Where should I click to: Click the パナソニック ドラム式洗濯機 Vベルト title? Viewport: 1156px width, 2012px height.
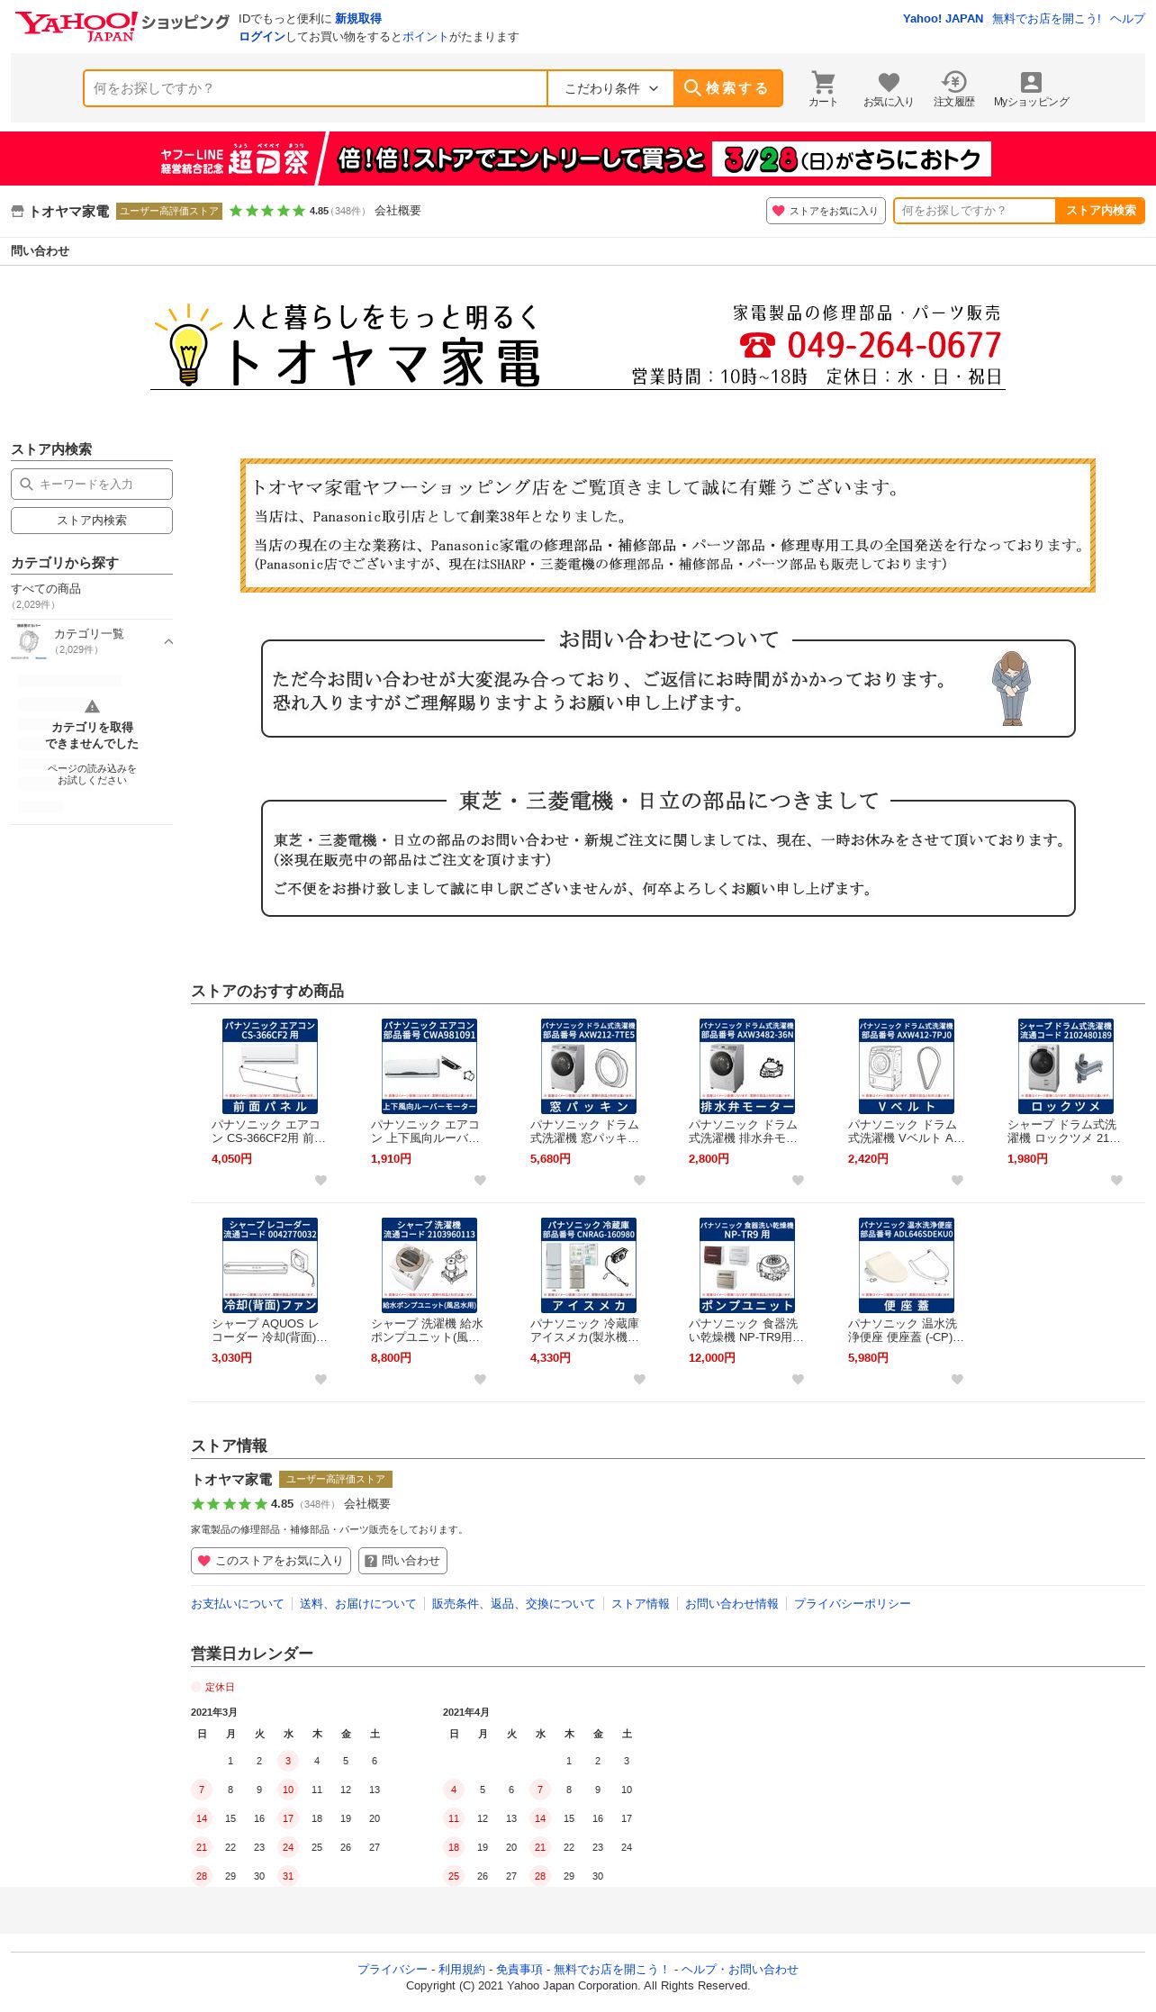click(906, 1131)
